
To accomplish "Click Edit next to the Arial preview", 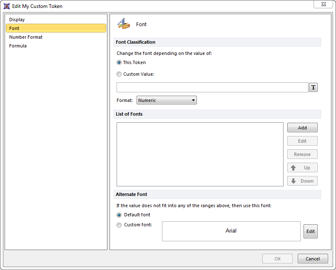I will pyautogui.click(x=311, y=231).
